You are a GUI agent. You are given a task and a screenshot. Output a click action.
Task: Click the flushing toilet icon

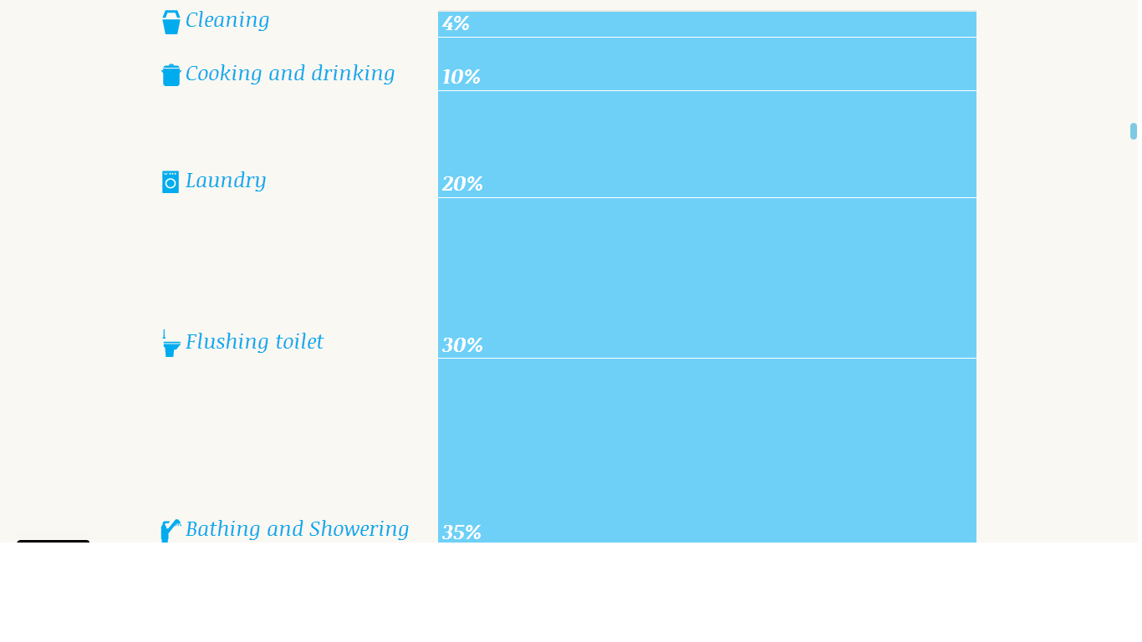[171, 344]
